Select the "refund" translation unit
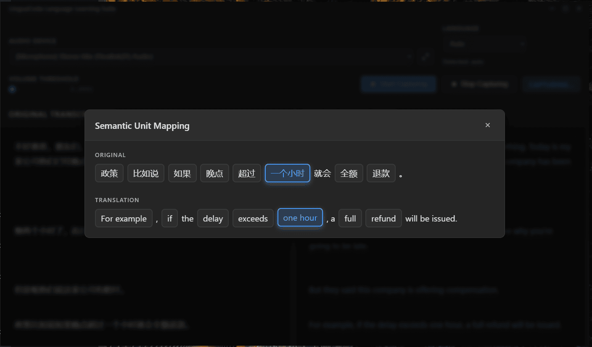 click(x=383, y=219)
